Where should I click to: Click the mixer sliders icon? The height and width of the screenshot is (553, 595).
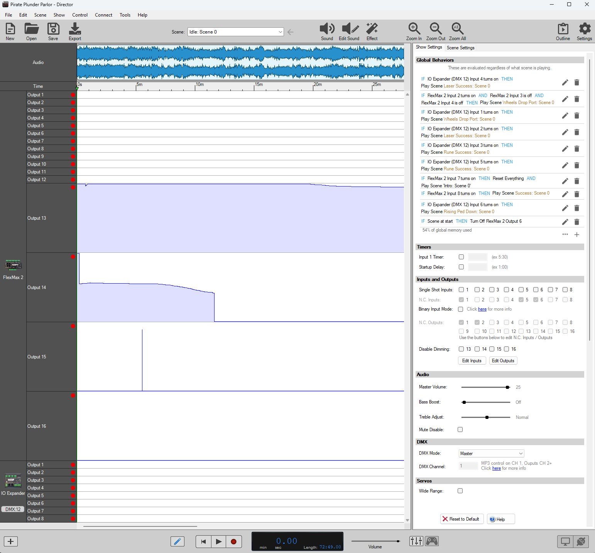point(416,541)
